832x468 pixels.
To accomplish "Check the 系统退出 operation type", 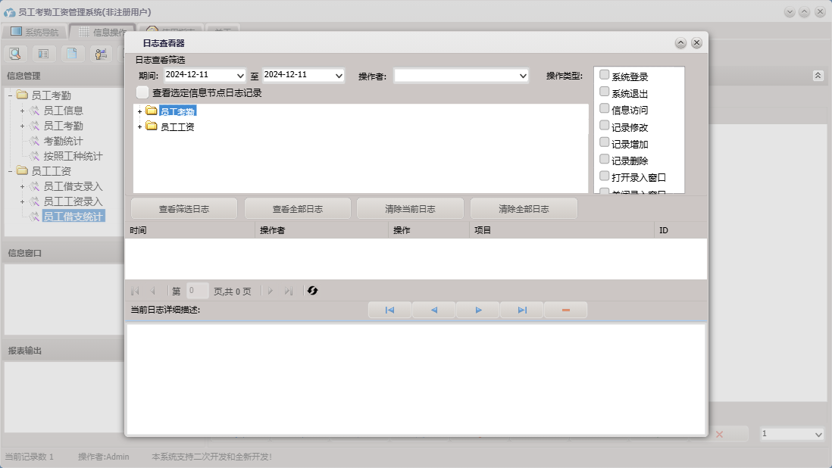I will [604, 92].
